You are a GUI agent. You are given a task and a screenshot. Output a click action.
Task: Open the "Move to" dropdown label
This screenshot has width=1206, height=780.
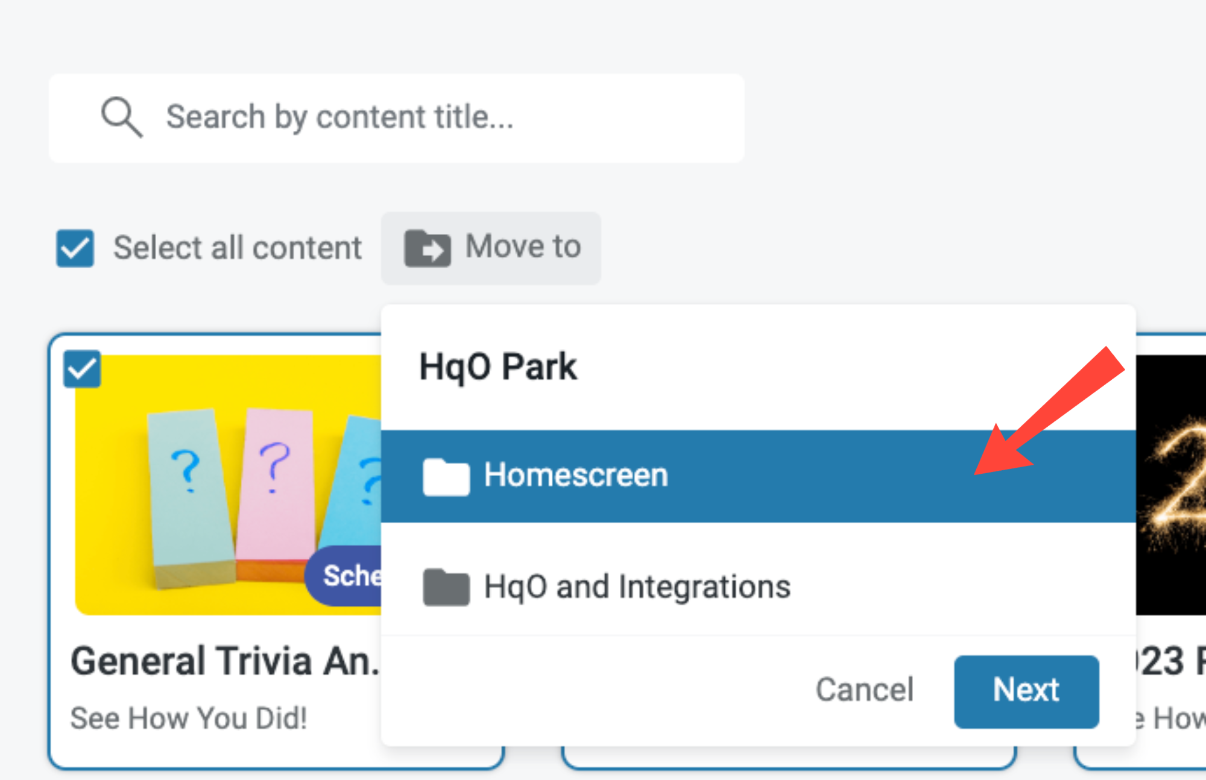[x=523, y=247]
